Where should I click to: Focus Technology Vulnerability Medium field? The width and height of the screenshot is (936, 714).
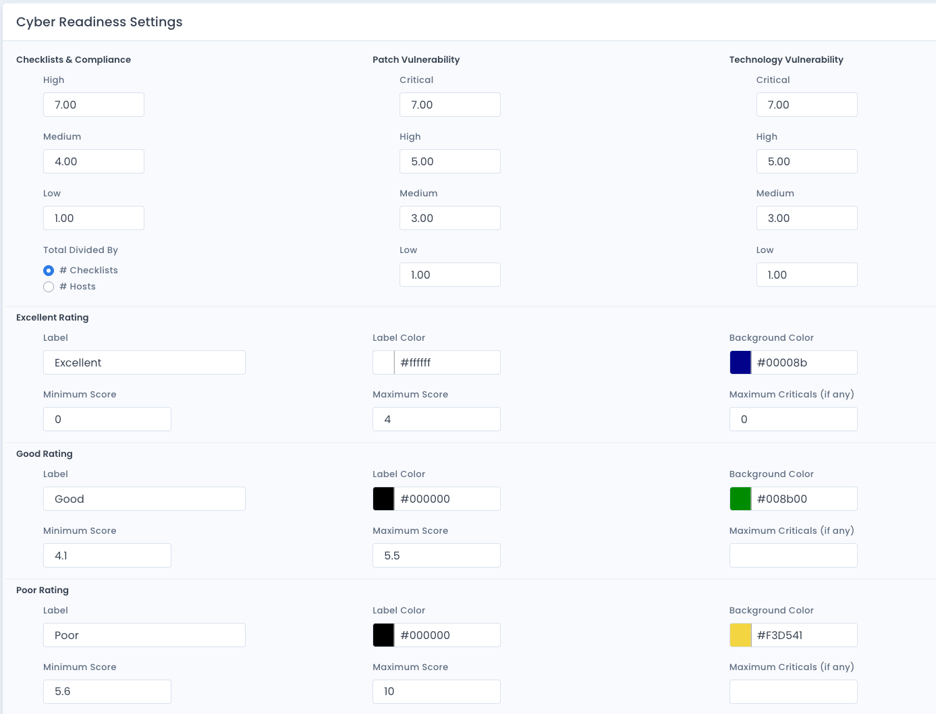point(806,218)
